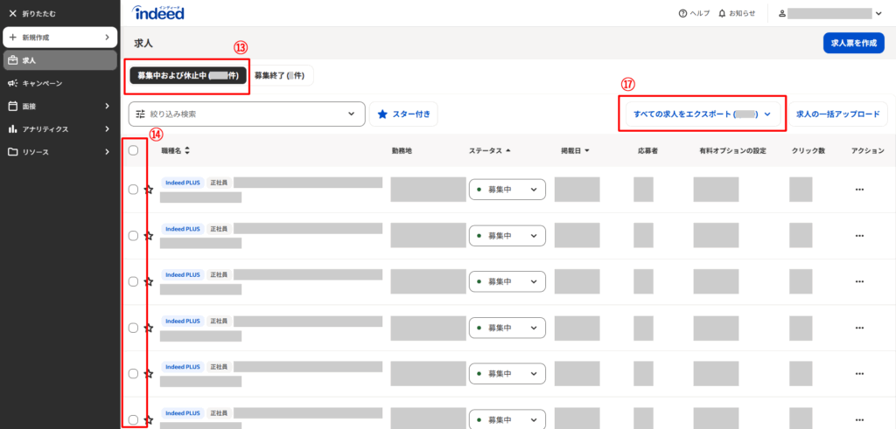Open action menu for last visible job row
896x429 pixels.
(858, 419)
